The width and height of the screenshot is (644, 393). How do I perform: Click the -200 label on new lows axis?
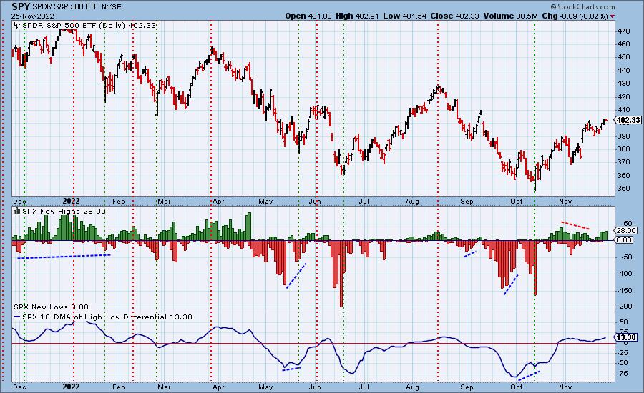coord(624,307)
